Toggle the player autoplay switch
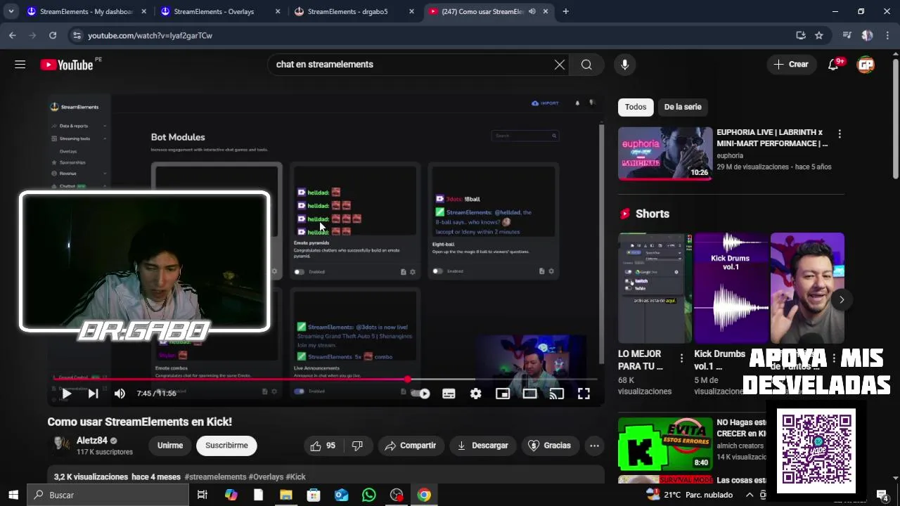 [x=420, y=394]
